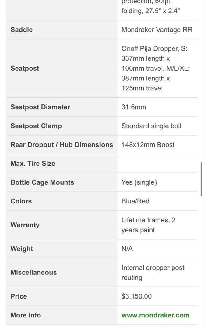The image size is (204, 329).
Task: Click the Seatpost Diameter label
Action: click(x=40, y=107)
